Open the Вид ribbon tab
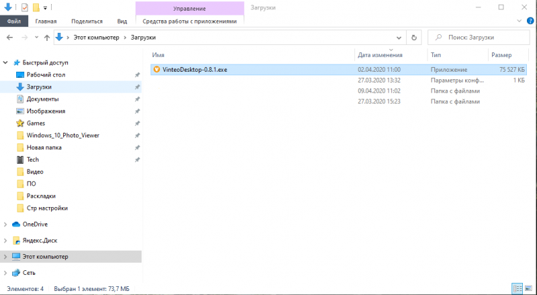 122,21
